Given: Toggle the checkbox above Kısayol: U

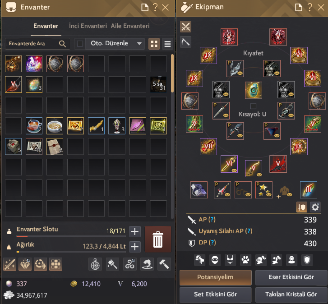Looking at the screenshot, I should point(253,106).
